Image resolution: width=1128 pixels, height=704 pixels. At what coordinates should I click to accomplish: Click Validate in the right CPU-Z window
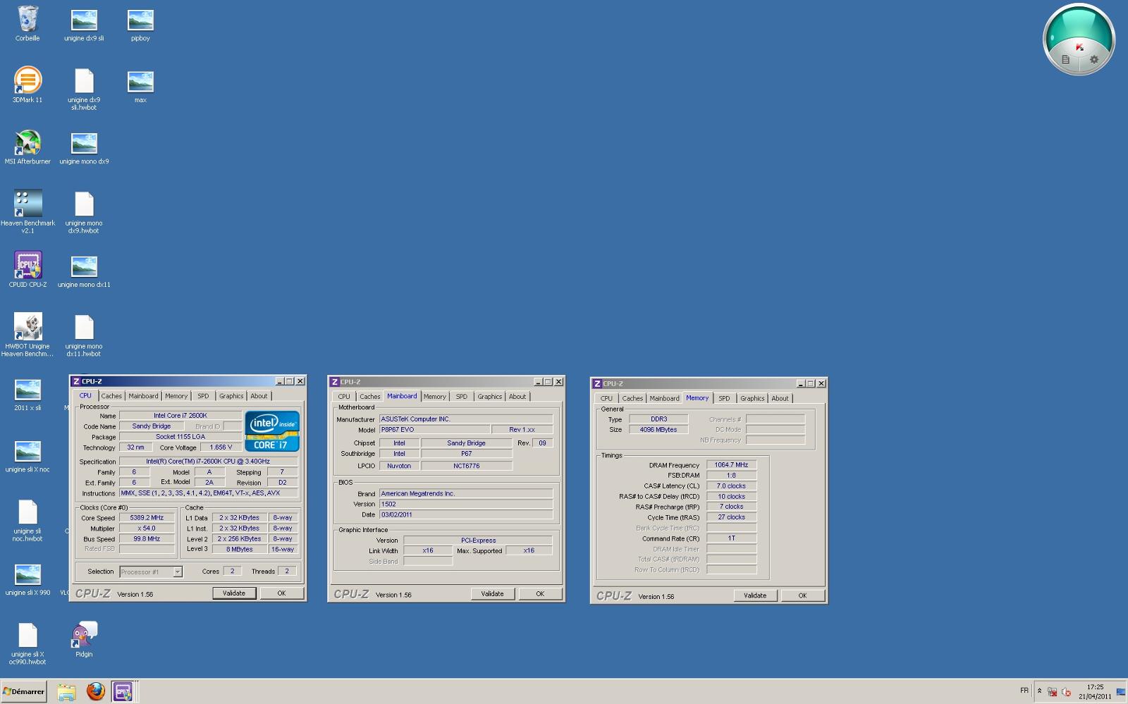tap(755, 595)
